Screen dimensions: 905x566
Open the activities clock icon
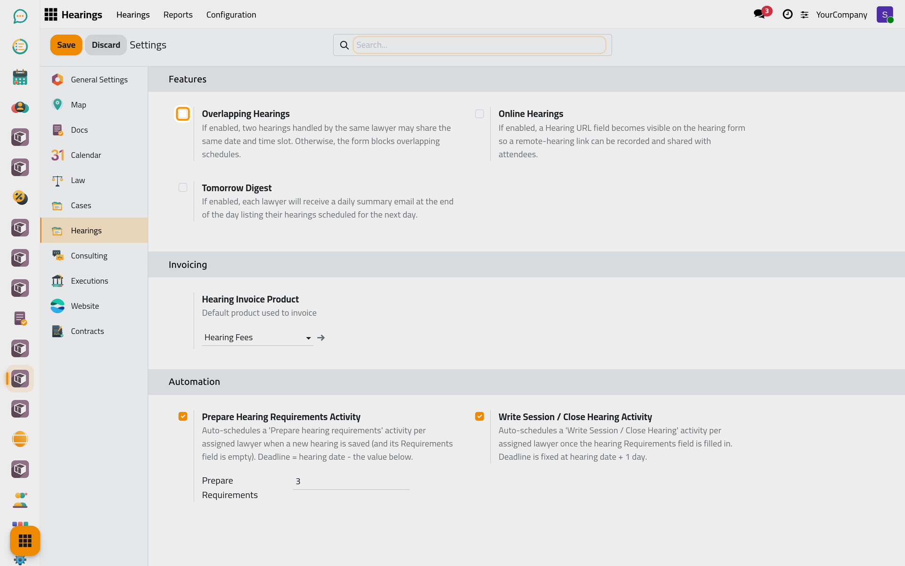(x=787, y=15)
